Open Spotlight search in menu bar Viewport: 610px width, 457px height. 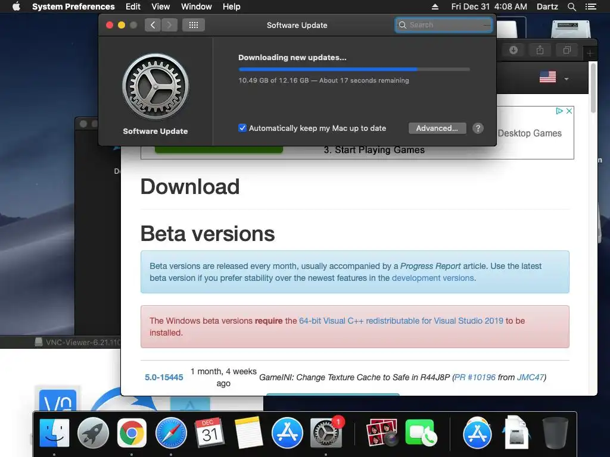click(571, 7)
